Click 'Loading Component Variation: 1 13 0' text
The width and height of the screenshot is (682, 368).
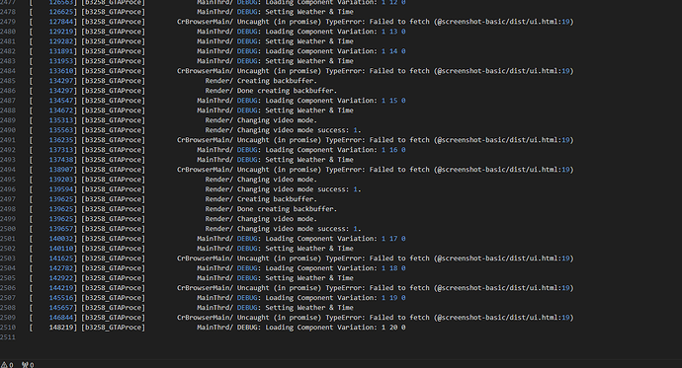pyautogui.click(x=335, y=32)
